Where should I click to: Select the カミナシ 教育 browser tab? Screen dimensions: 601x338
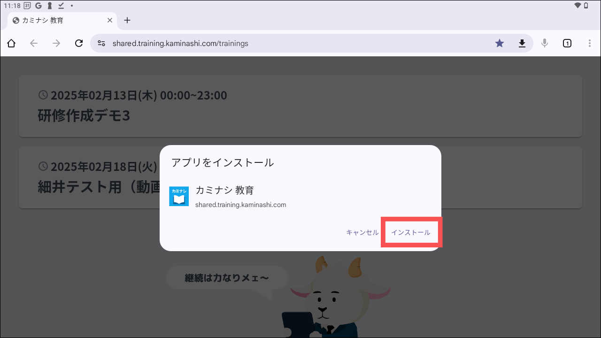click(x=63, y=20)
